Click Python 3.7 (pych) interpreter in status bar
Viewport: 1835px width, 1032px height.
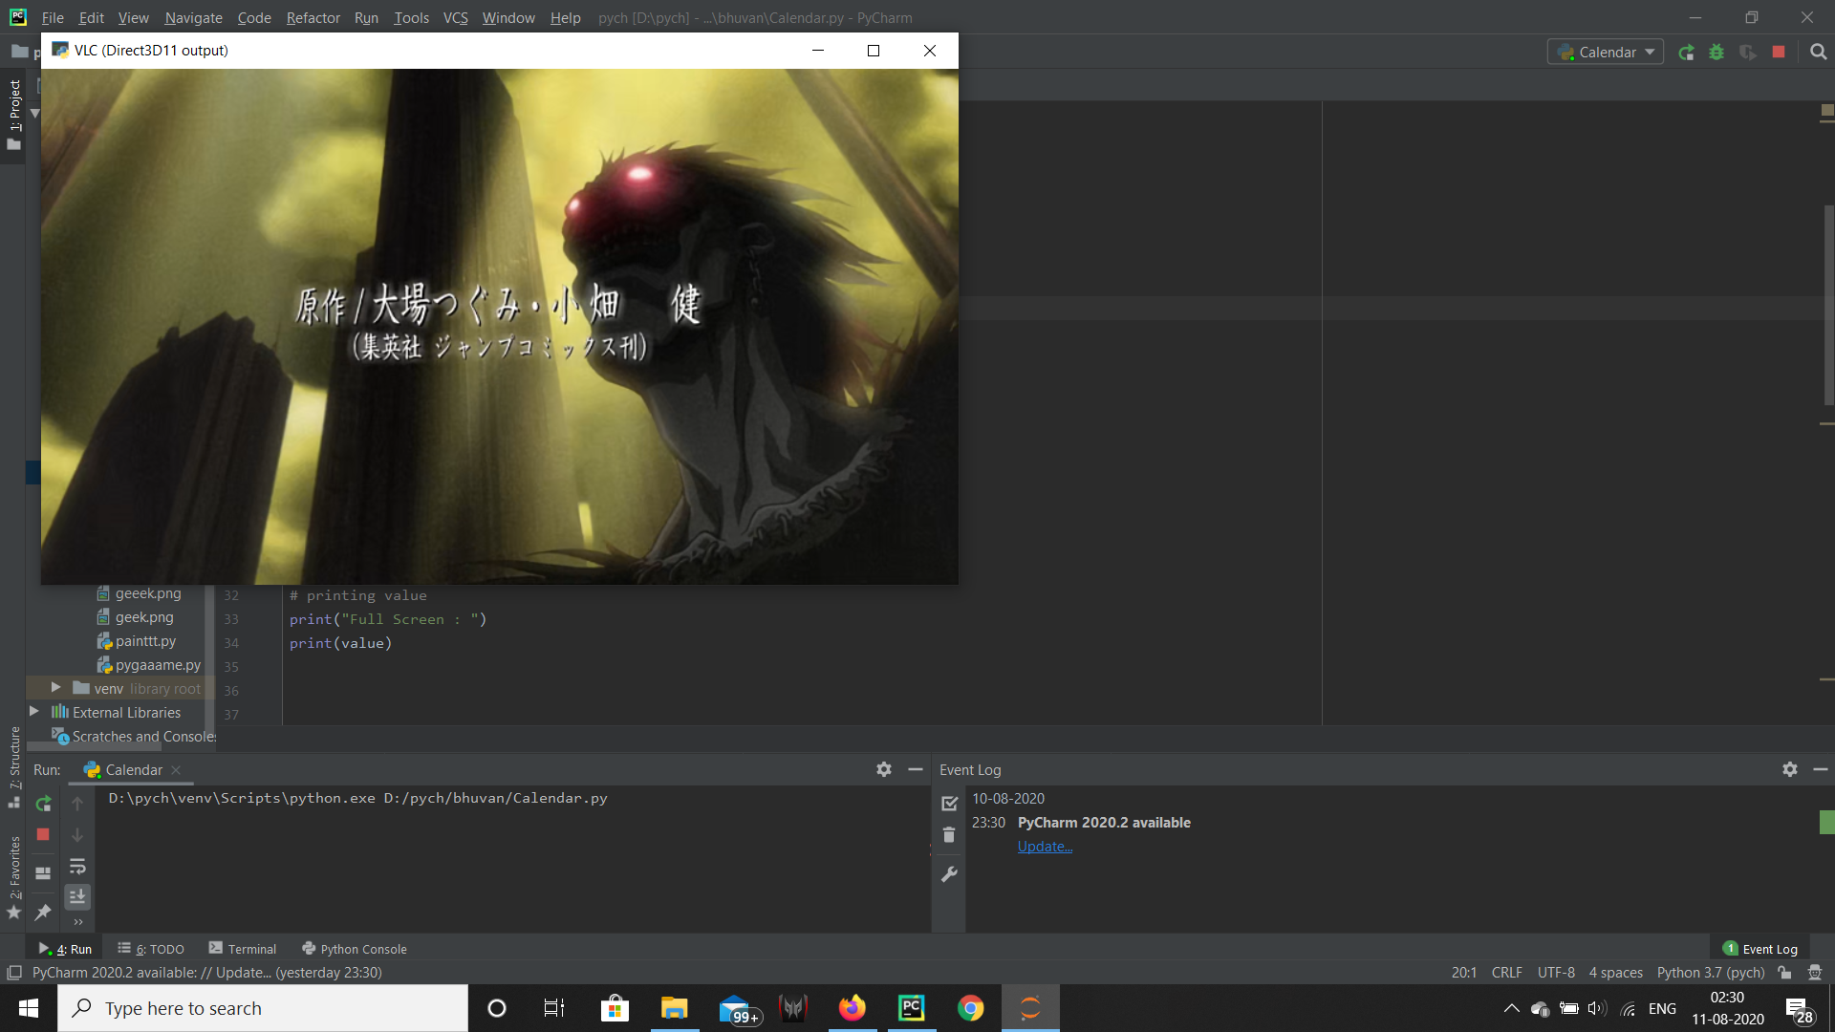(x=1710, y=973)
